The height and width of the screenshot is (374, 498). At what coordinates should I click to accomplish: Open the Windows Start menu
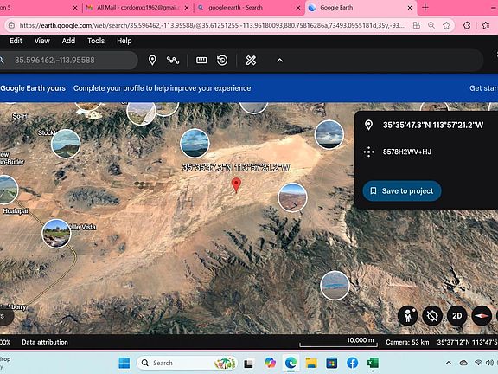tap(124, 363)
